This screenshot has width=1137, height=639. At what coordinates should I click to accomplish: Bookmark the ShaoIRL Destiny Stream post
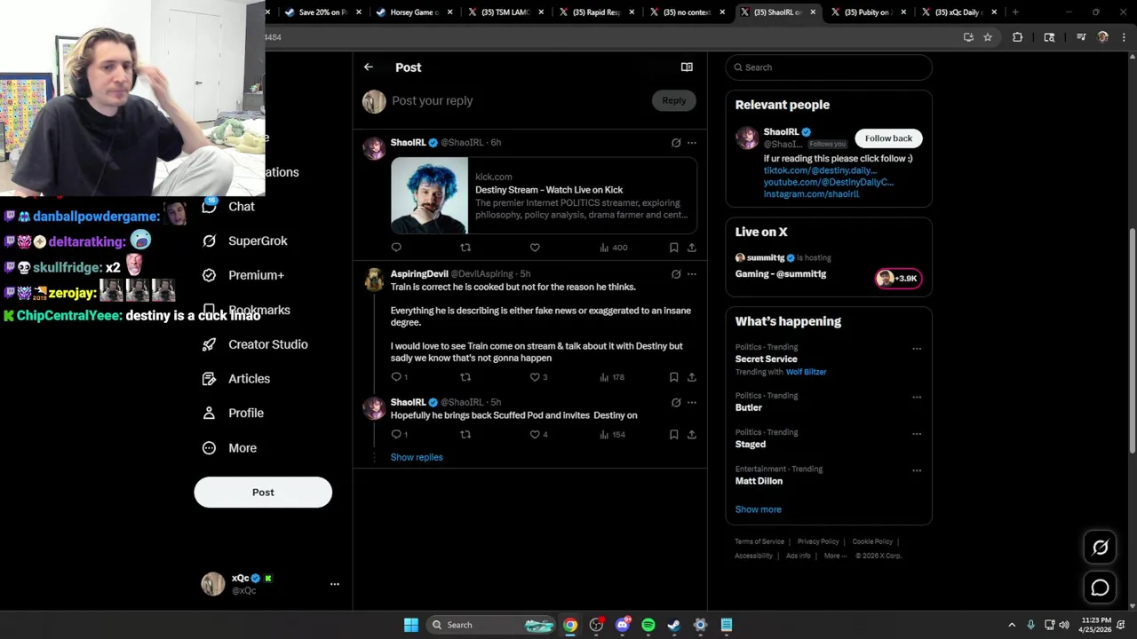[674, 248]
